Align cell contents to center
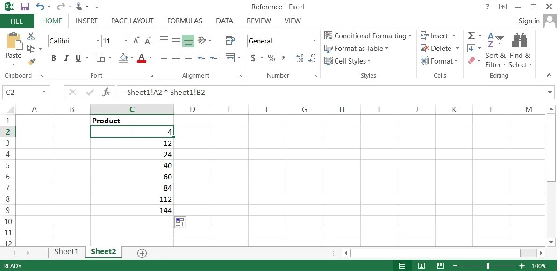The height and width of the screenshot is (271, 557). tap(176, 58)
